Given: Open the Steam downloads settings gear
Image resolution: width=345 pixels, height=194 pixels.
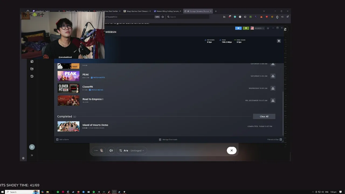Looking at the screenshot, I should coord(279,41).
